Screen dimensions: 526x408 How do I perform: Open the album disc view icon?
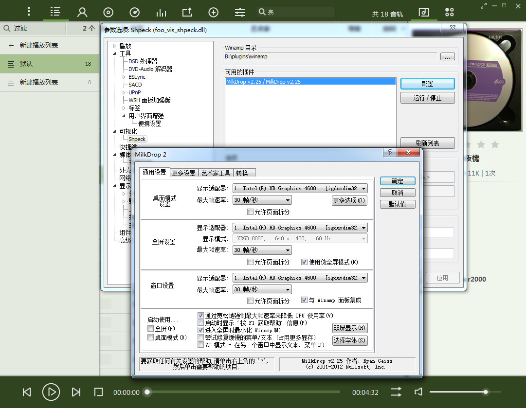[108, 13]
